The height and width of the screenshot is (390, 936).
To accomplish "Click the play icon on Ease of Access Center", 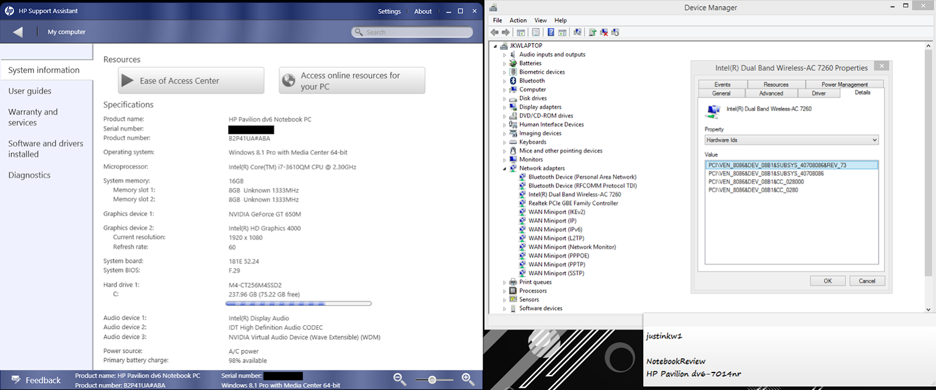I will [127, 81].
